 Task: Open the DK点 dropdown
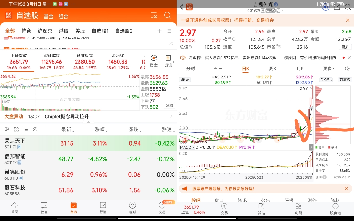tap(326, 80)
